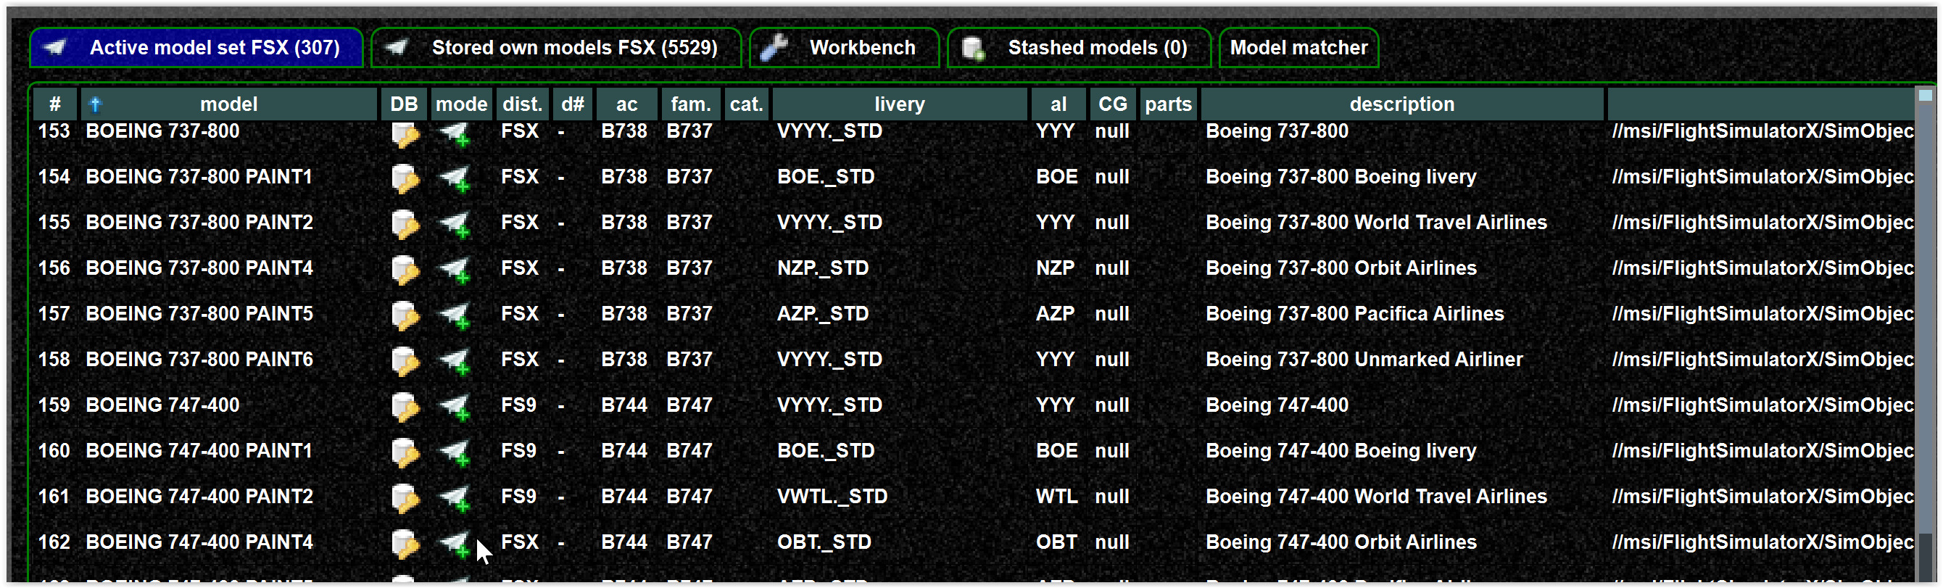The image size is (1943, 588).
Task: Sort by the model column header
Action: tap(228, 104)
